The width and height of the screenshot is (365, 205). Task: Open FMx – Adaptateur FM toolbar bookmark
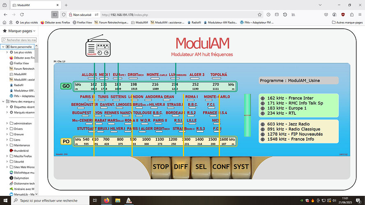(x=257, y=23)
